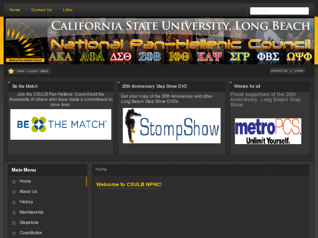This screenshot has height=238, width=318.
Task: Click the star icon beside Stepshow
Action: 14,223
